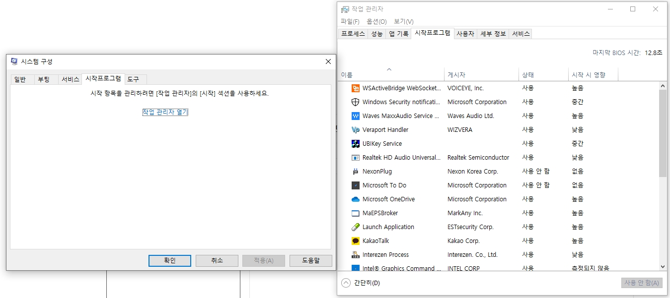Select KakaoTalk startup entry name
This screenshot has width=670, height=298.
point(375,241)
